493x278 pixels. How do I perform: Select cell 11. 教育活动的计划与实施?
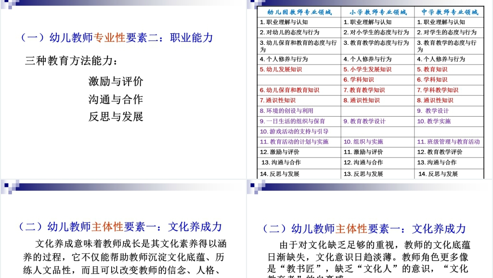(x=299, y=142)
